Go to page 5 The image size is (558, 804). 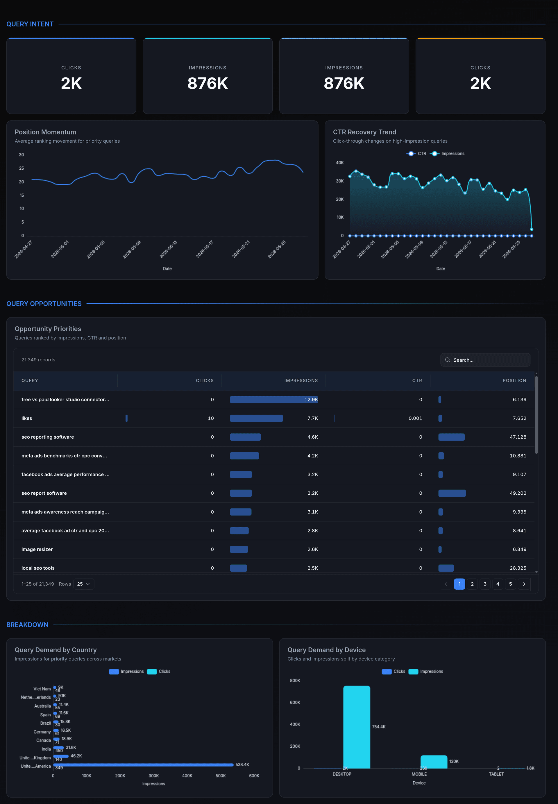pyautogui.click(x=510, y=584)
